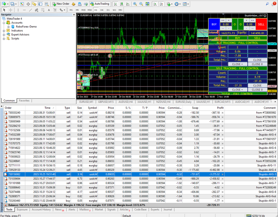Image resolution: width=278 pixels, height=217 pixels.
Task: Switch chart to candlestick view icon
Action: coord(122,4)
